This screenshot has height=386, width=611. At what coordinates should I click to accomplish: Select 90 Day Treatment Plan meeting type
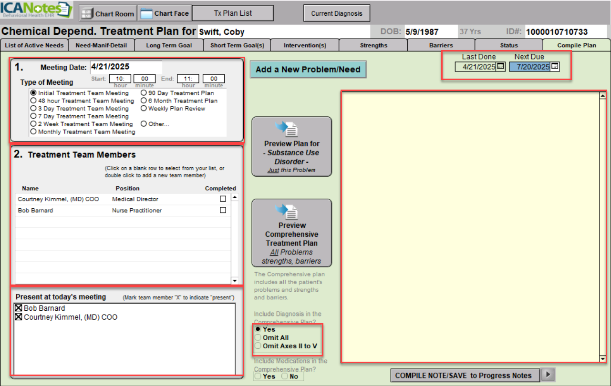144,93
